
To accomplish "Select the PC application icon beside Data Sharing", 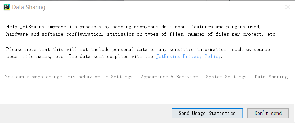I will [x=7, y=7].
